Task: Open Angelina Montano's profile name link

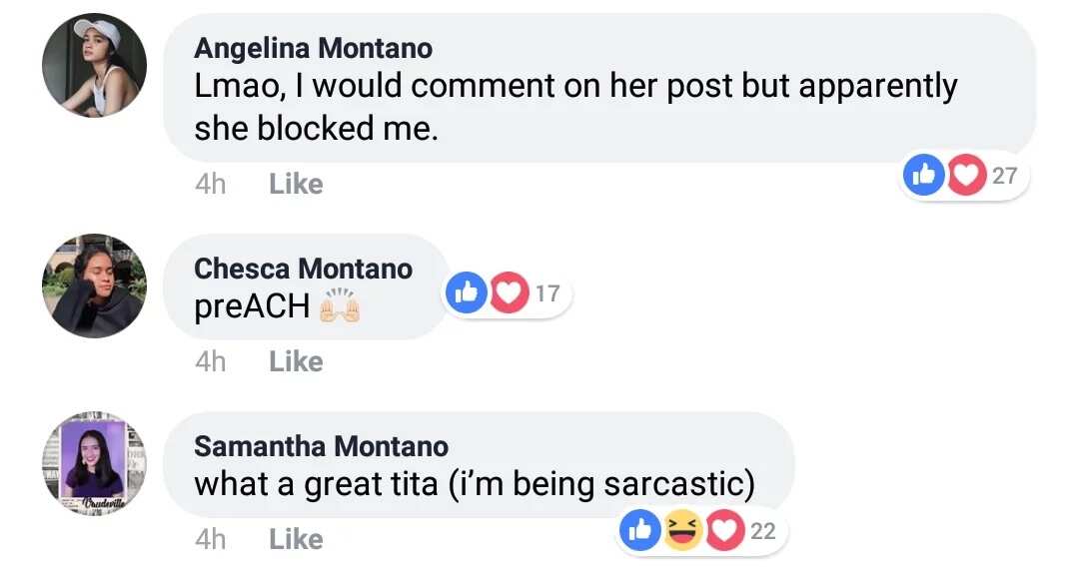Action: coord(313,48)
